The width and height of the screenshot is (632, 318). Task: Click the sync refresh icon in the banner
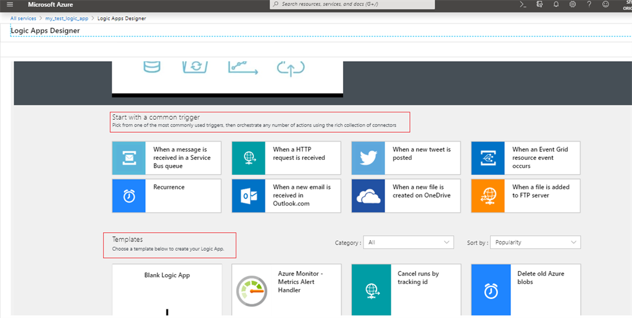click(x=195, y=67)
